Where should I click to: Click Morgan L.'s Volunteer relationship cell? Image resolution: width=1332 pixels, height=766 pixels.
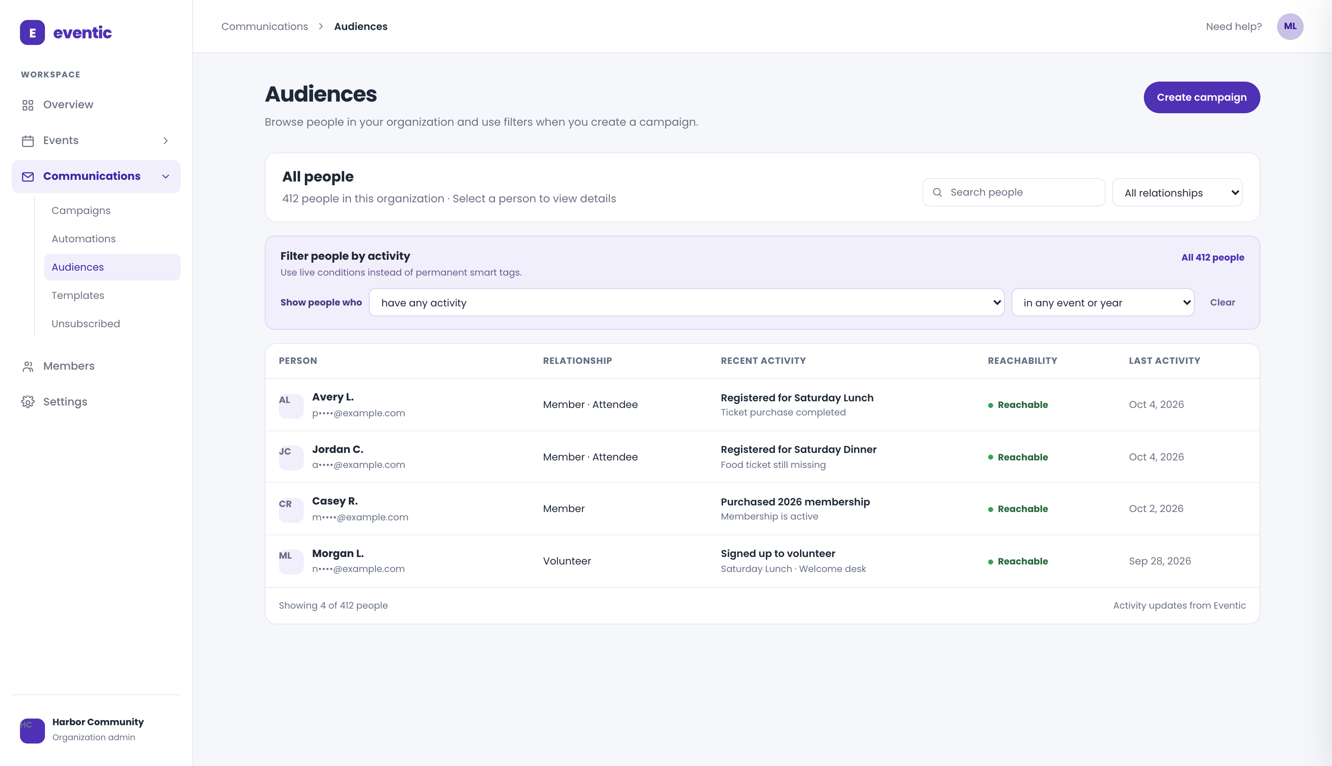click(567, 561)
